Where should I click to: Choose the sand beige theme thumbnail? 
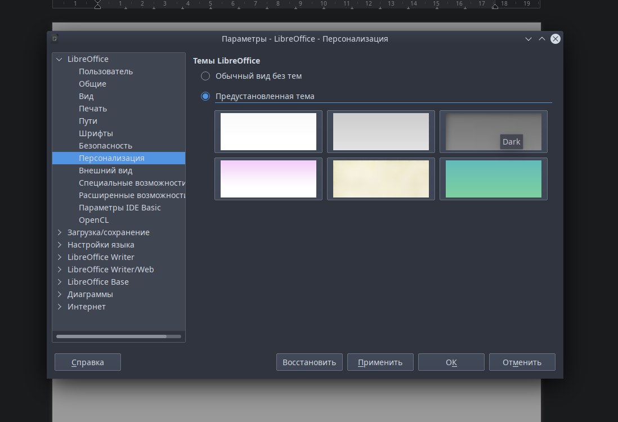[x=380, y=179]
